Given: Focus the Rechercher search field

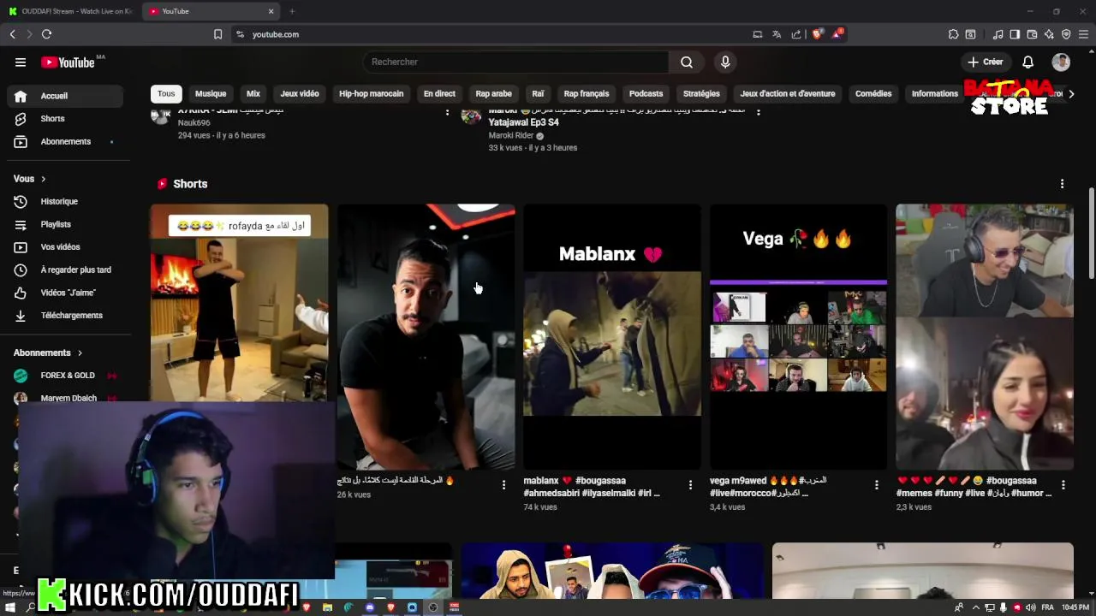Looking at the screenshot, I should tap(515, 62).
